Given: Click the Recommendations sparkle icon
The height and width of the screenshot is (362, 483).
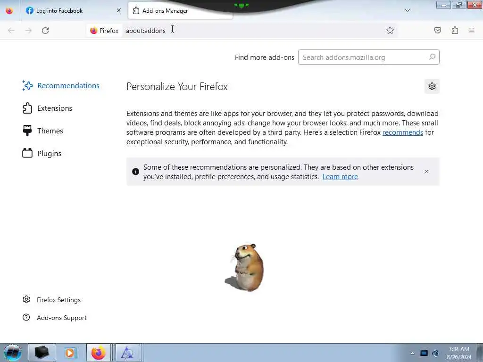Looking at the screenshot, I should pos(27,86).
